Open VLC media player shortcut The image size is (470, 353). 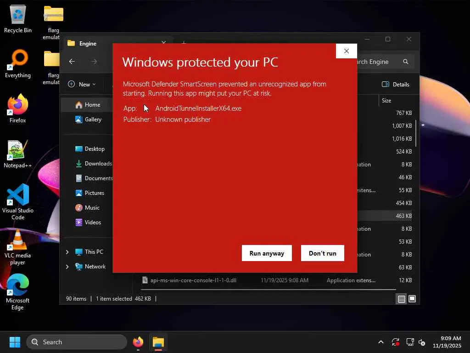coord(18,247)
